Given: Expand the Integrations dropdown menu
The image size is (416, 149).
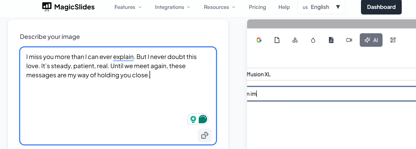Looking at the screenshot, I should pos(172,7).
